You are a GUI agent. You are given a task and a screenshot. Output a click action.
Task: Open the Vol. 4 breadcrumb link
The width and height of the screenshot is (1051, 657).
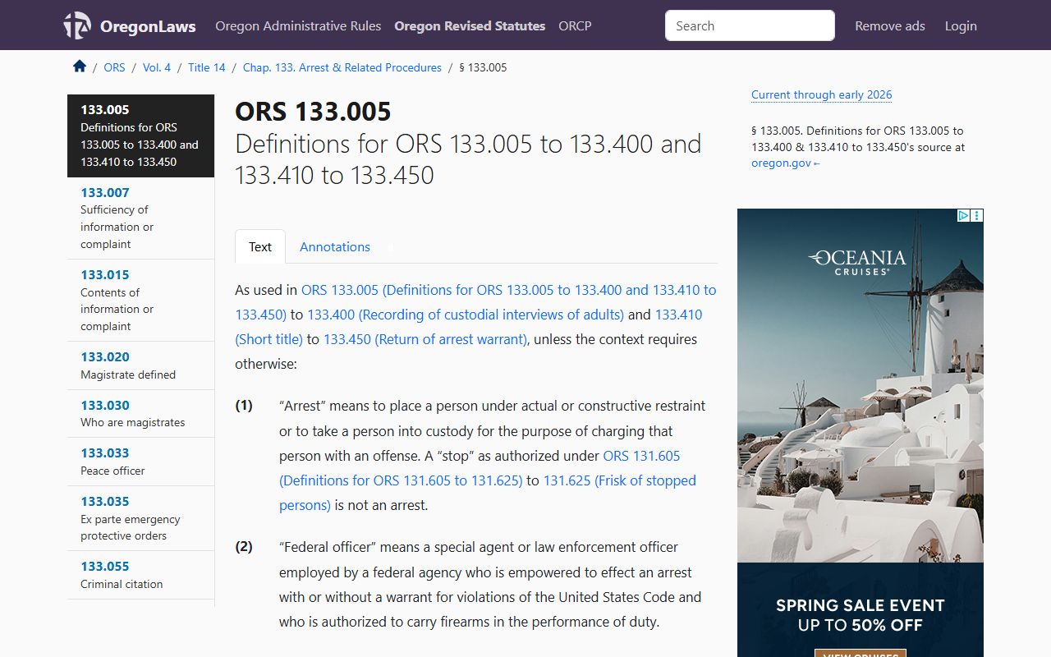tap(157, 67)
